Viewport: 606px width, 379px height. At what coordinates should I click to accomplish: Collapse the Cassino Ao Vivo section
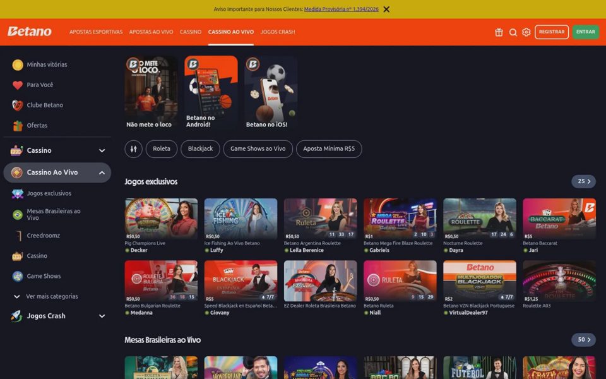[102, 172]
